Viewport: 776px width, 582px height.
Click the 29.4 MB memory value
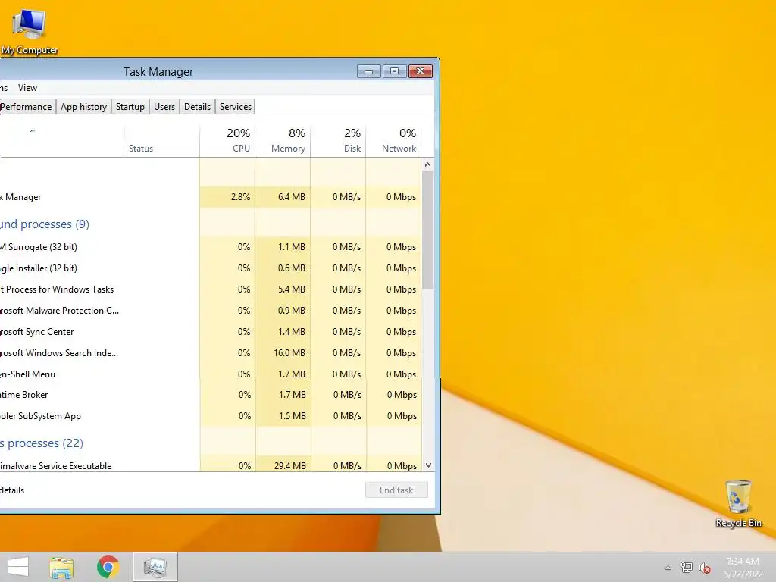coord(290,466)
